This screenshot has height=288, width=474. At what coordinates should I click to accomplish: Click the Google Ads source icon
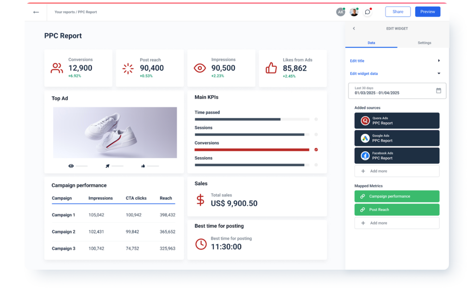[365, 138]
